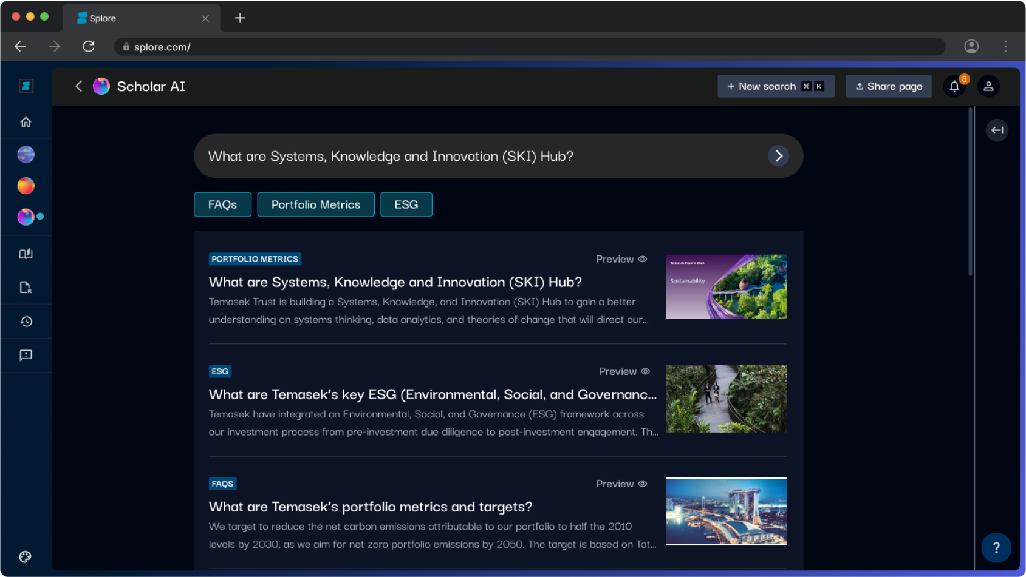Viewport: 1026px width, 577px height.
Task: Click browser back arrow
Action: pos(20,47)
